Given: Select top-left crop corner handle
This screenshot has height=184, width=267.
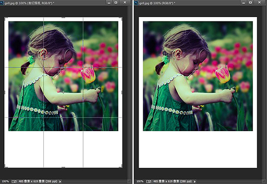Looking at the screenshot, I should [x=6, y=18].
